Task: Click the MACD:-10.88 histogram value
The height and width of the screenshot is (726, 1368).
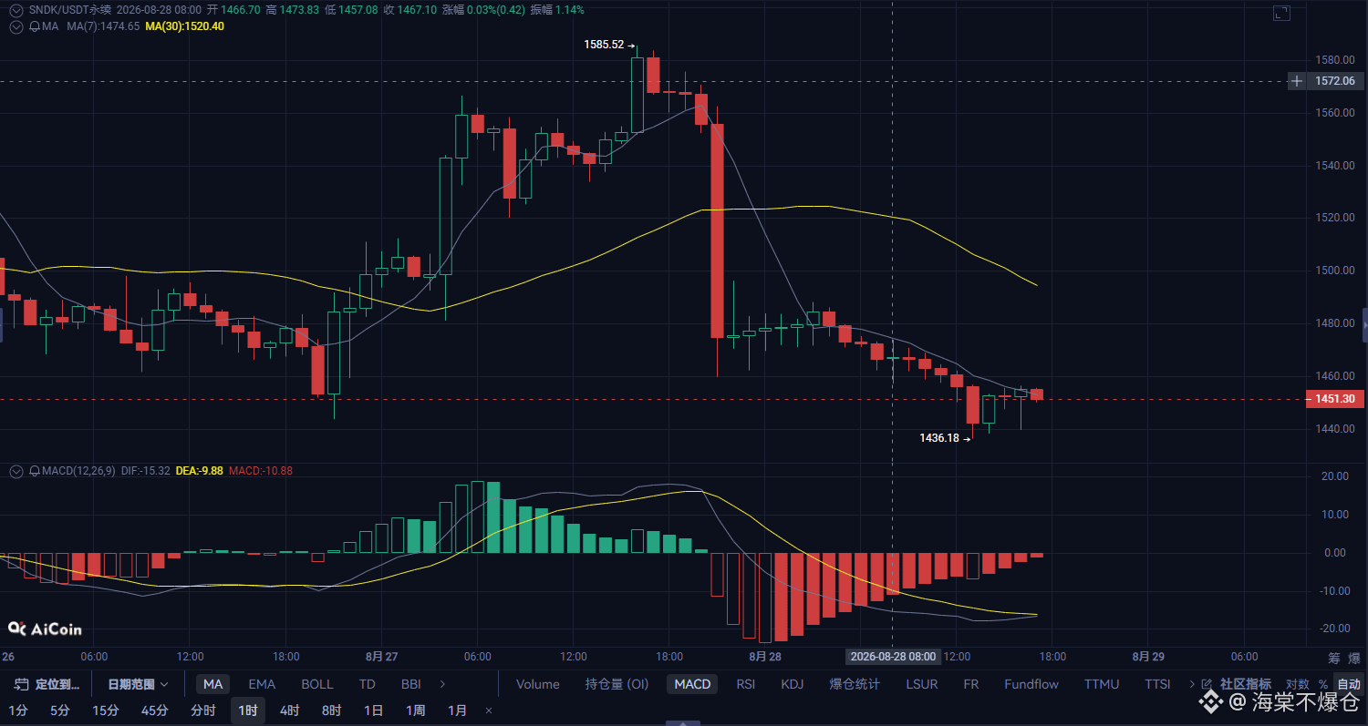Action: click(261, 471)
